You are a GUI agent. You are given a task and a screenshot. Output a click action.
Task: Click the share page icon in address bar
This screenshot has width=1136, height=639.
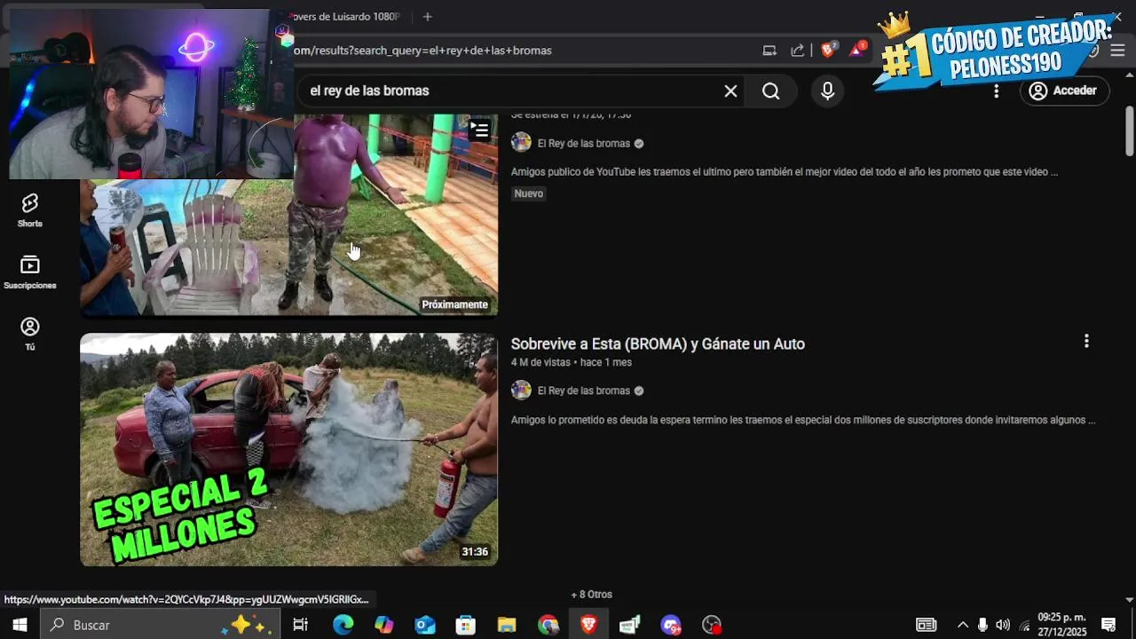coord(798,51)
